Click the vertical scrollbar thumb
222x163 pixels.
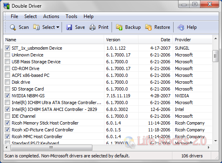[216, 56]
